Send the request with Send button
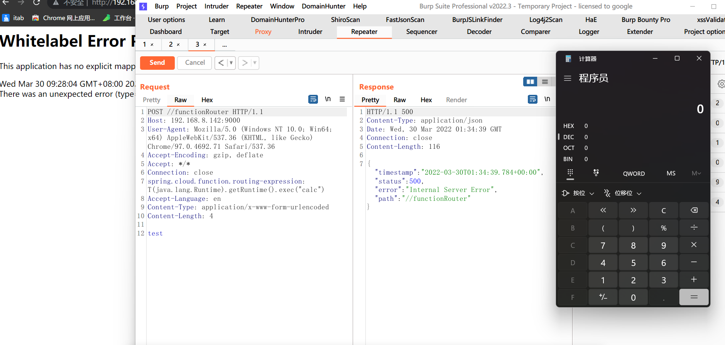 [x=157, y=62]
